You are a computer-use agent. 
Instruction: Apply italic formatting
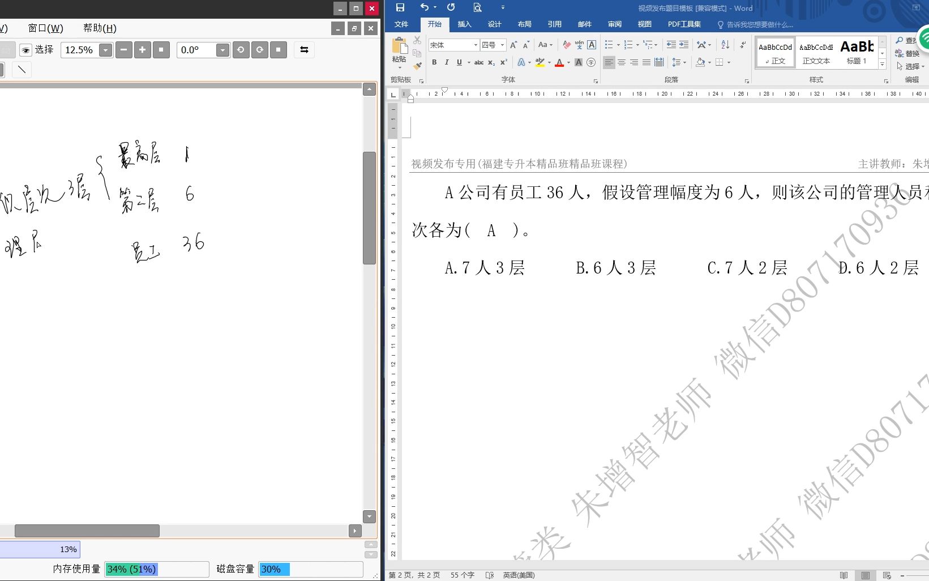[x=446, y=62]
